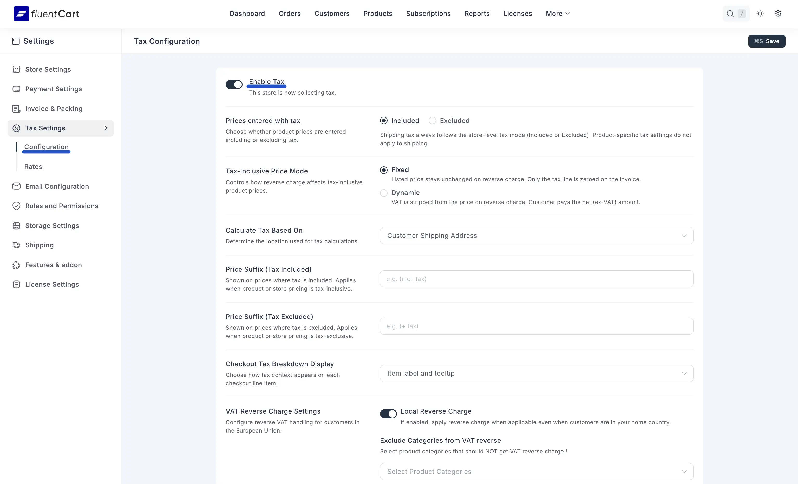The image size is (798, 484).
Task: Click the Store Settings icon
Action: (16, 69)
